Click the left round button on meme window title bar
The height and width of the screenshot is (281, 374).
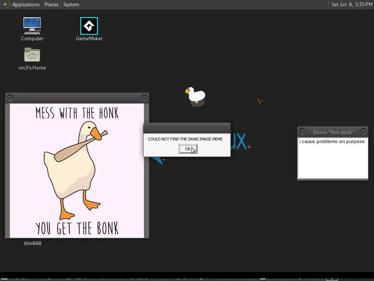coord(10,97)
